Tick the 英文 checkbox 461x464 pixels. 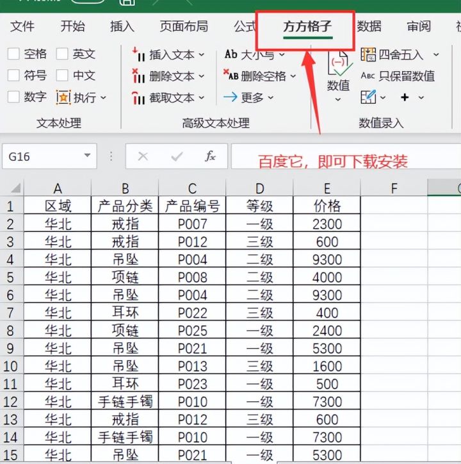click(62, 54)
